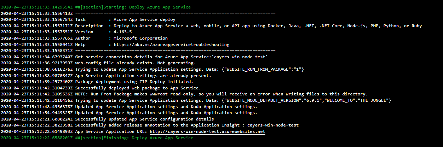Click the timestamp 2020-04-23T15:11:33.1429554Z
This screenshot has height=147, width=443.
point(37,7)
